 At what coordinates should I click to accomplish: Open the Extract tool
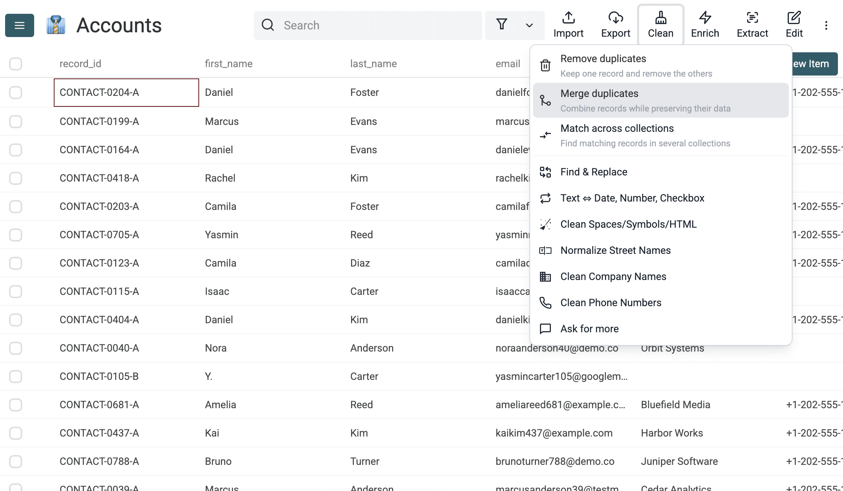coord(752,25)
